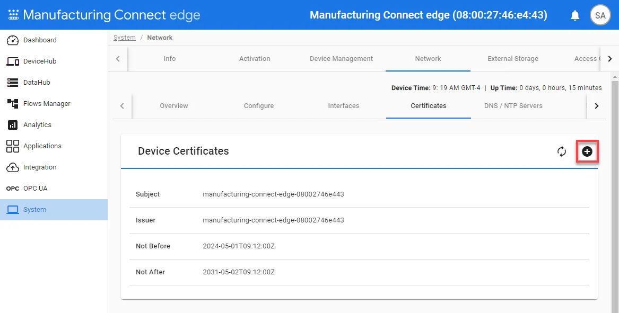Switch to the Activation tab
The height and width of the screenshot is (313, 619).
coord(255,59)
